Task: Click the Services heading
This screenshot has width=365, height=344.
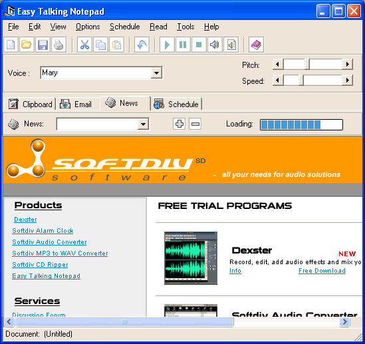Action: (37, 301)
